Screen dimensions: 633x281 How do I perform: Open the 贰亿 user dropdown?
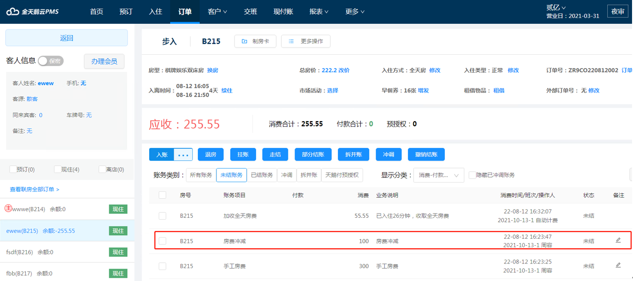pyautogui.click(x=556, y=7)
